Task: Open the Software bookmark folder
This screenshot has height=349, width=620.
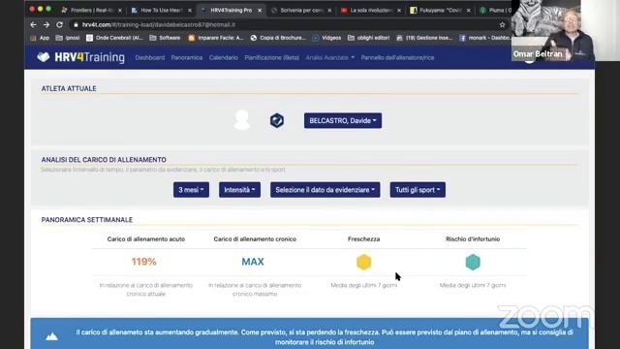Action: coord(165,38)
